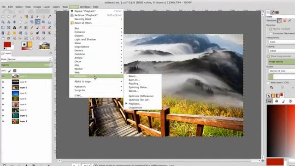Click Repeat "Playback" entry
The image size is (295, 166).
[96, 11]
